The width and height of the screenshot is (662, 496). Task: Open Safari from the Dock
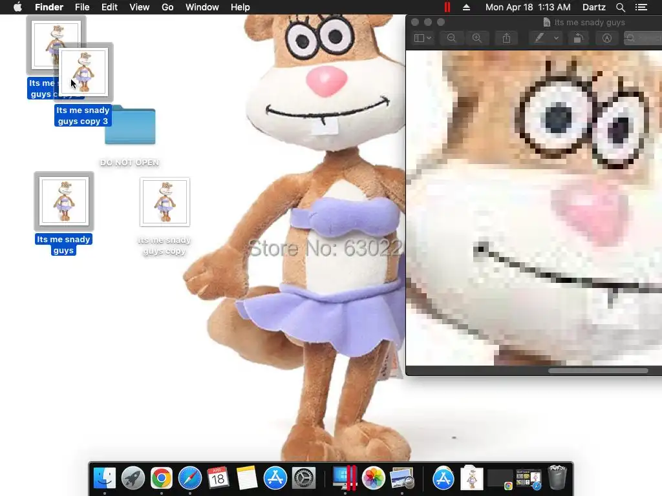point(190,478)
